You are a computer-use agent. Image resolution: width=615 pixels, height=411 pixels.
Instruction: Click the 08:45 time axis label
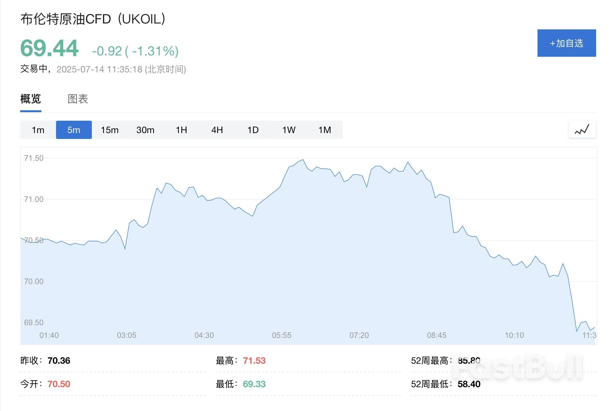point(436,335)
